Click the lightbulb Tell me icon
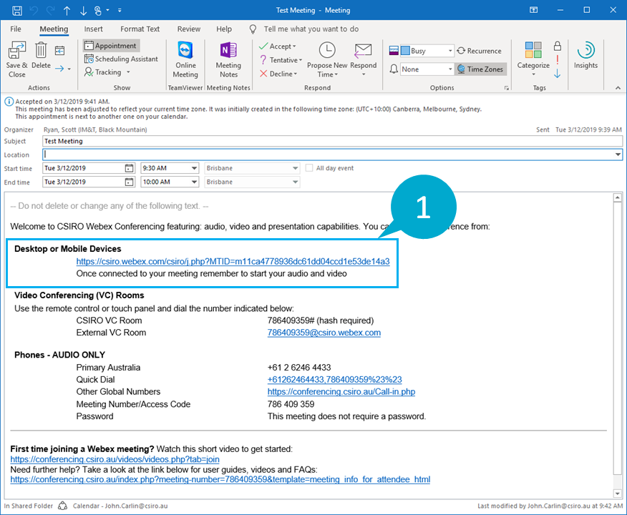Screen dimensions: 627x515 point(253,29)
